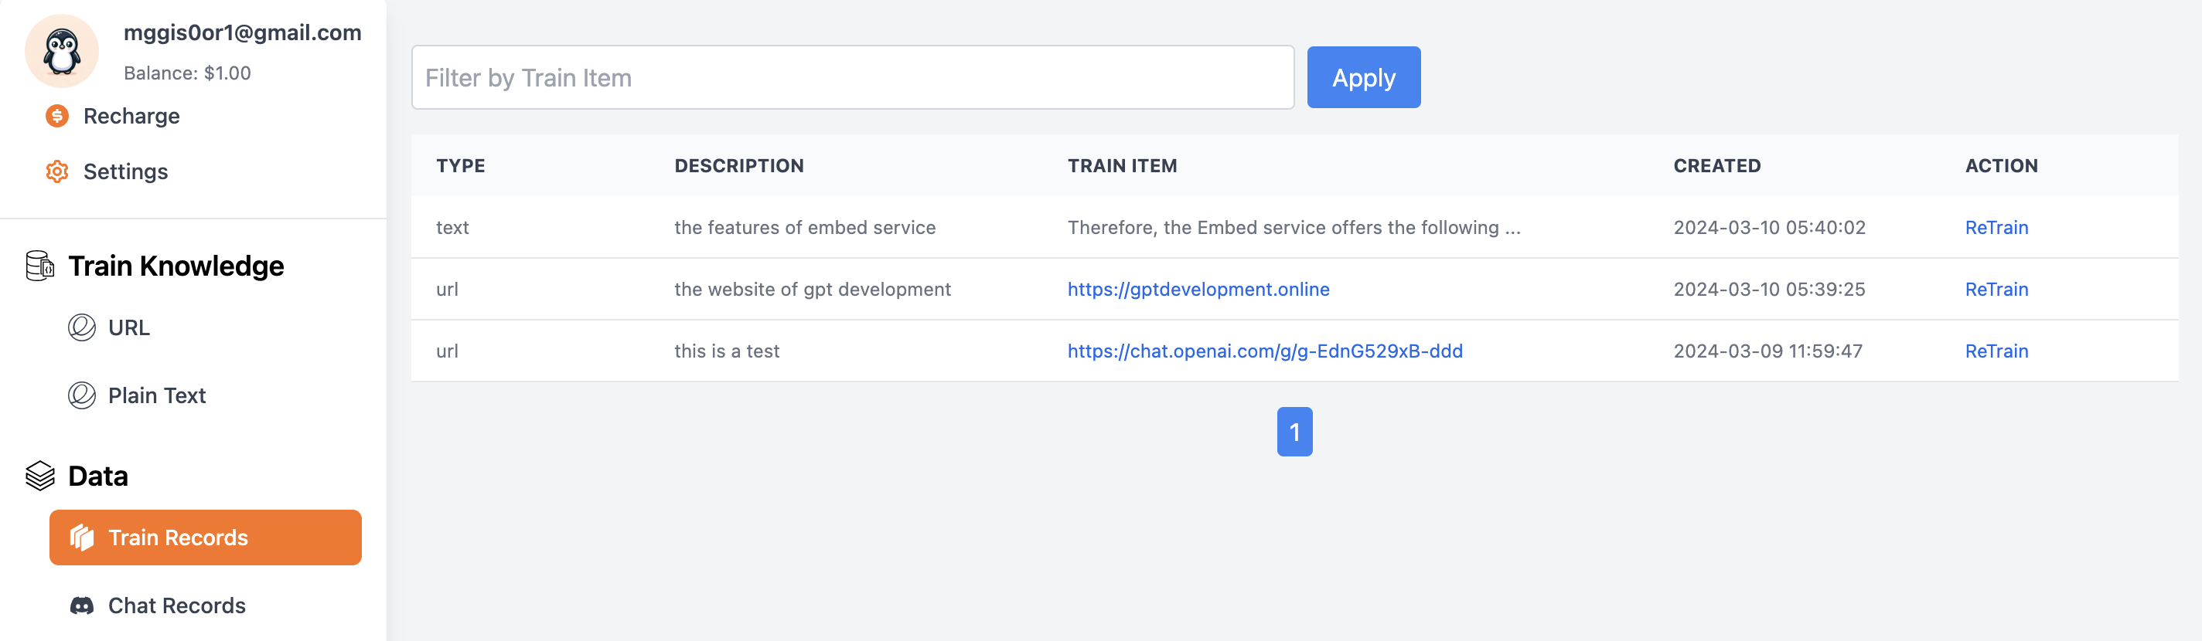The height and width of the screenshot is (641, 2202).
Task: Click the Train Knowledge database icon
Action: click(40, 266)
